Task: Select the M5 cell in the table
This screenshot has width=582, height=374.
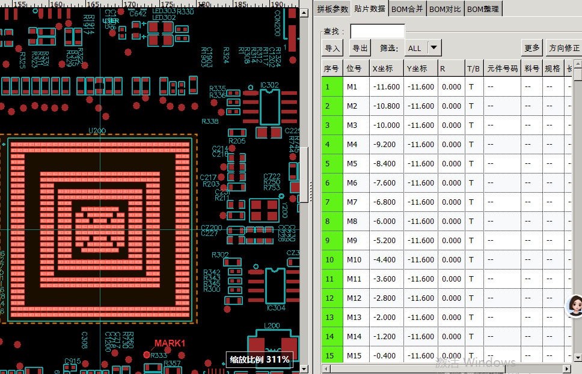Action: (x=357, y=163)
